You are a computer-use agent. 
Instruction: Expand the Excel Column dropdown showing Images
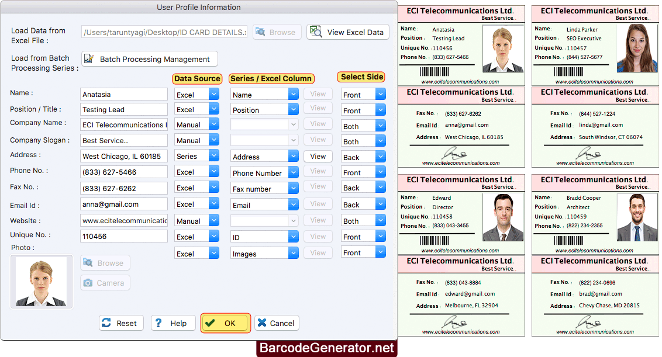pos(294,253)
